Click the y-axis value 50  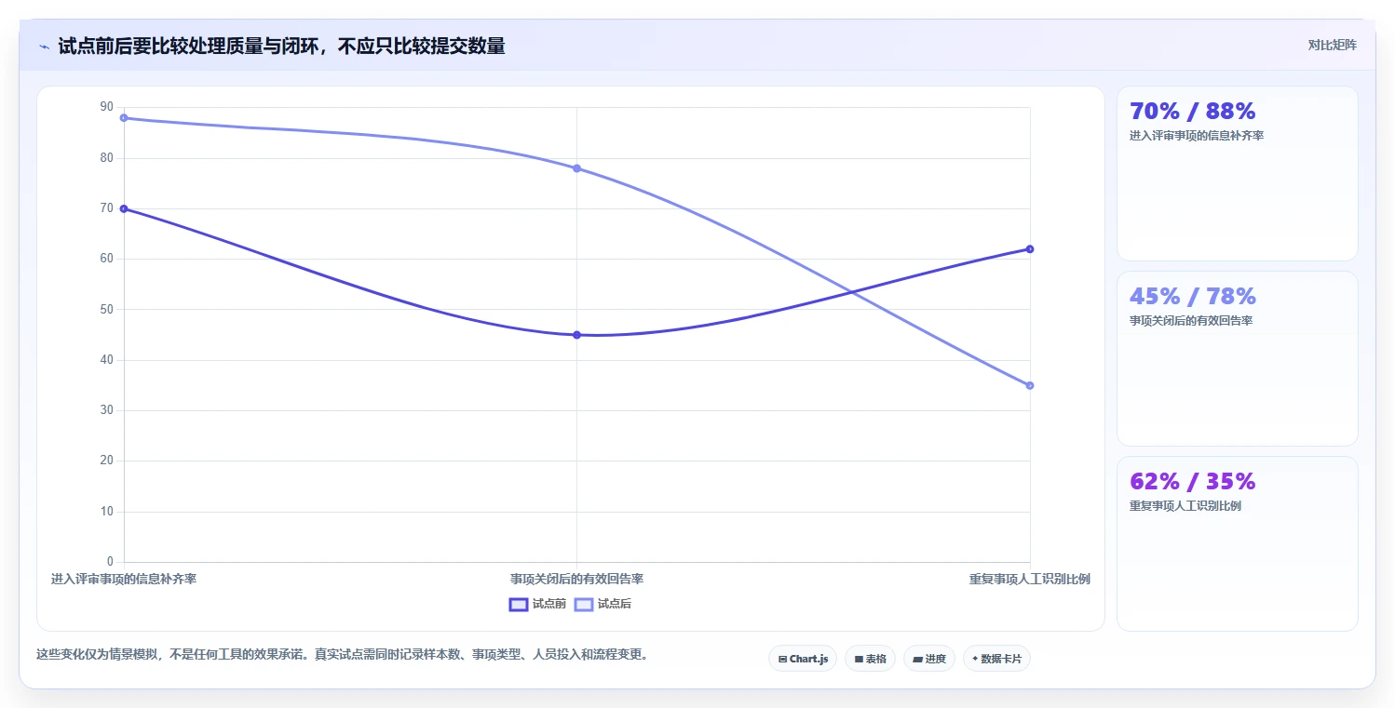click(x=106, y=309)
